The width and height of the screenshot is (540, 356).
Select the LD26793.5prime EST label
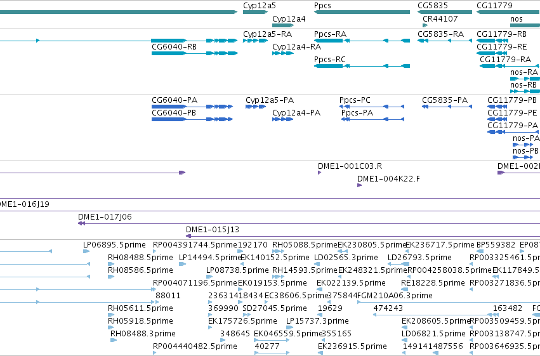(x=419, y=258)
